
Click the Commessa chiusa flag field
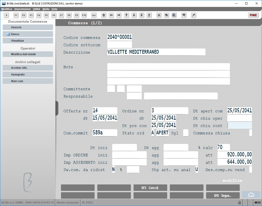pos(251,133)
